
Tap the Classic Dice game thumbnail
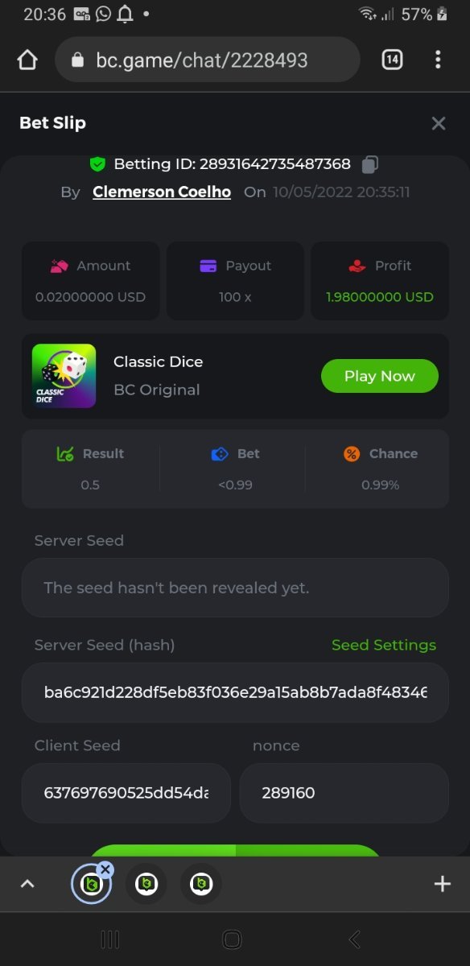pos(64,376)
